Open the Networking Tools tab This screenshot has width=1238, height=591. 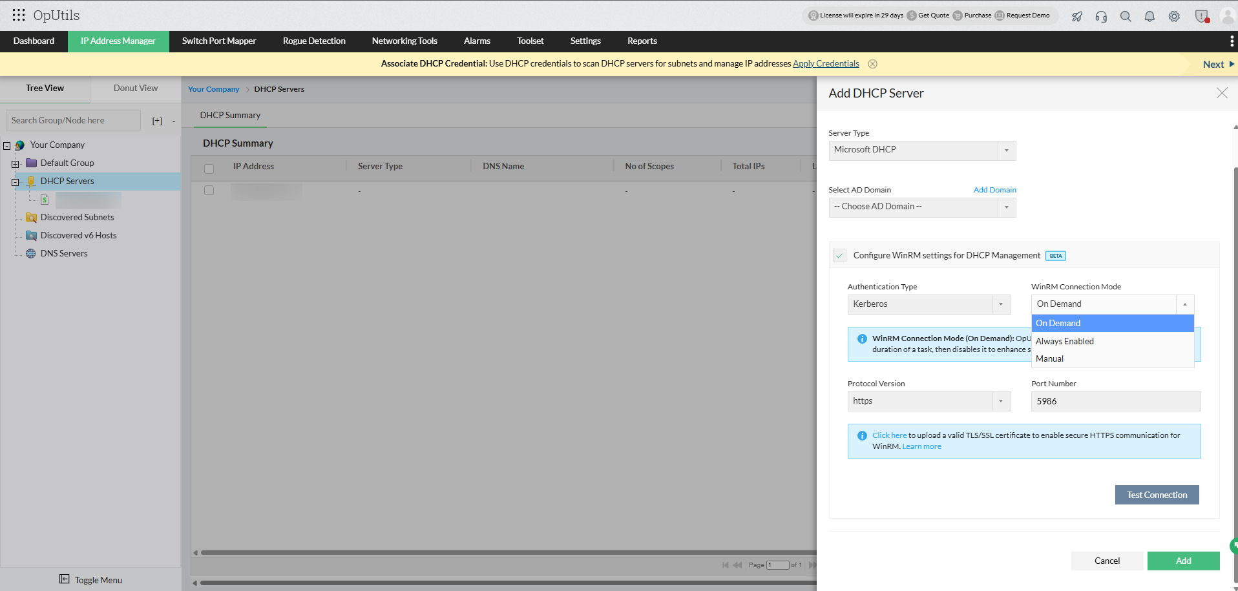404,41
